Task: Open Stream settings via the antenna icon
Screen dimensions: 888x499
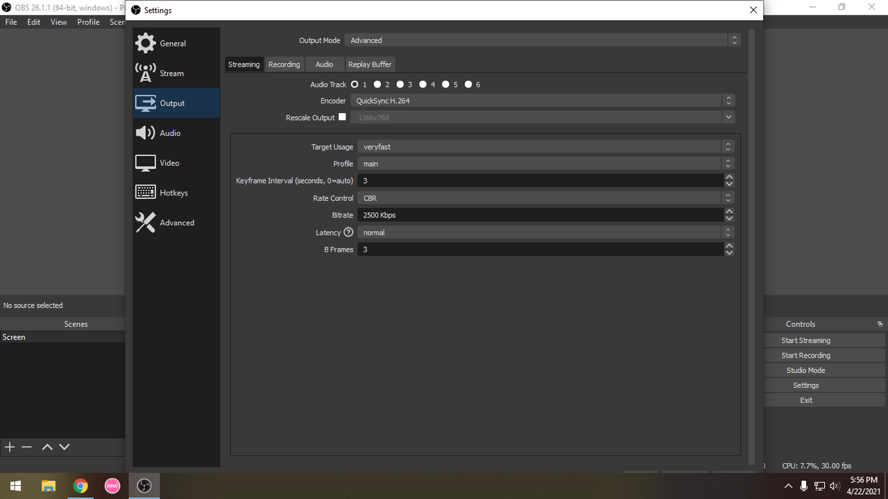Action: (146, 73)
